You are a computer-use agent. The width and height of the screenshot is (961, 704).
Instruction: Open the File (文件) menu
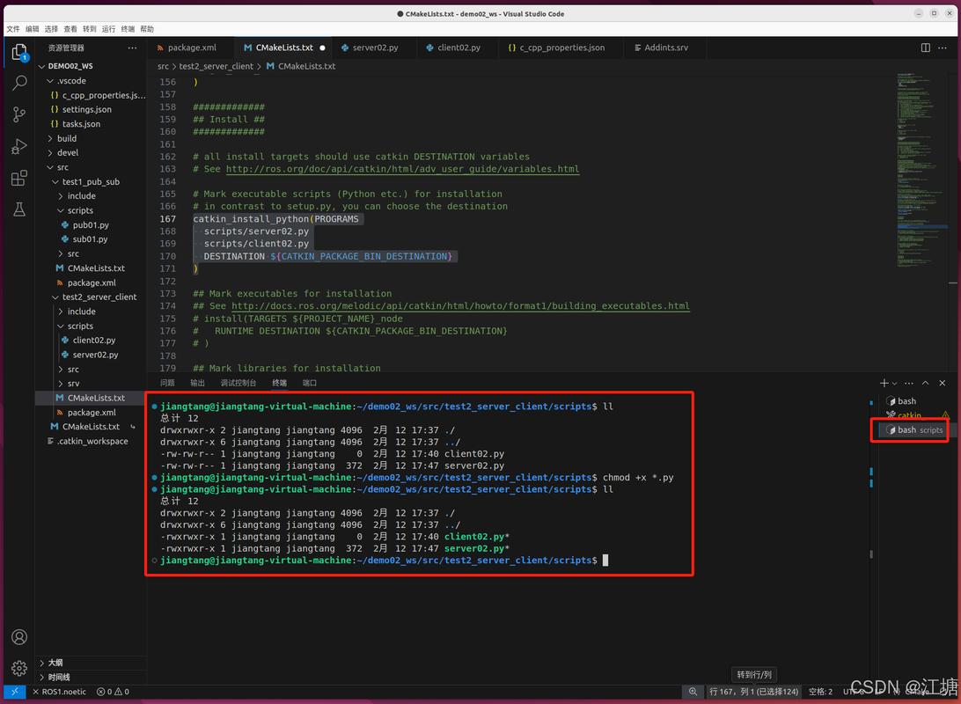pyautogui.click(x=13, y=29)
